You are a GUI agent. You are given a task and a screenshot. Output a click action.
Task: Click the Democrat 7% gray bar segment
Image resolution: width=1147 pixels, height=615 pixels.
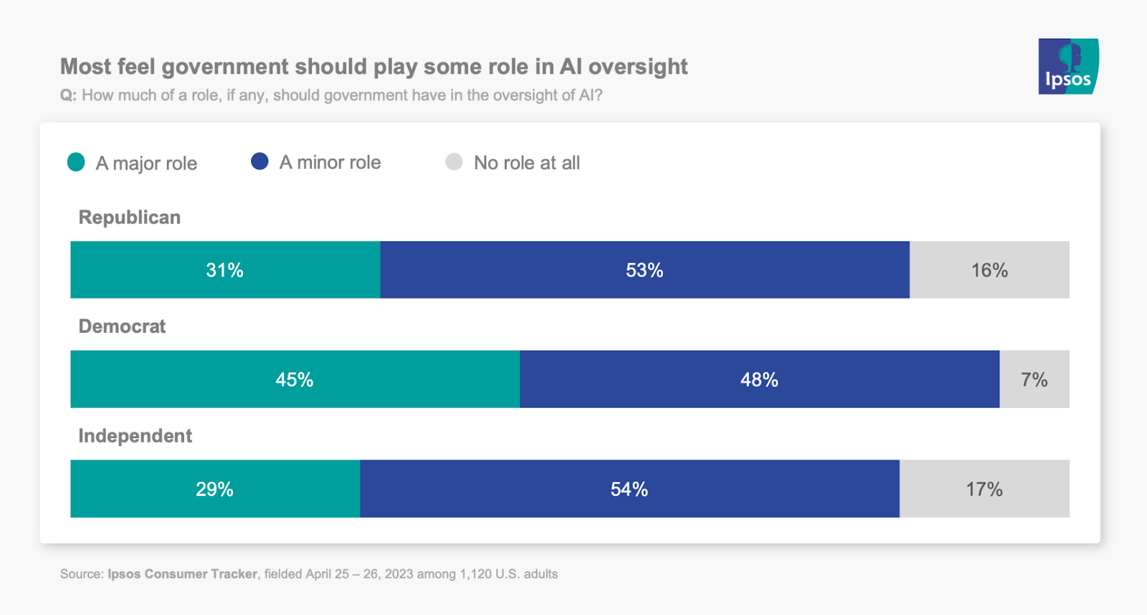[1034, 379]
